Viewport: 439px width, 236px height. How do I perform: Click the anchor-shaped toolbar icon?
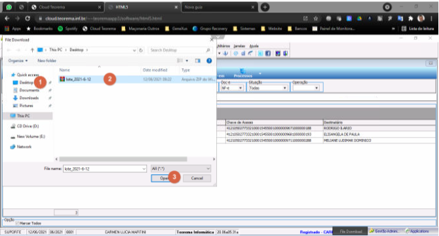coord(225,54)
